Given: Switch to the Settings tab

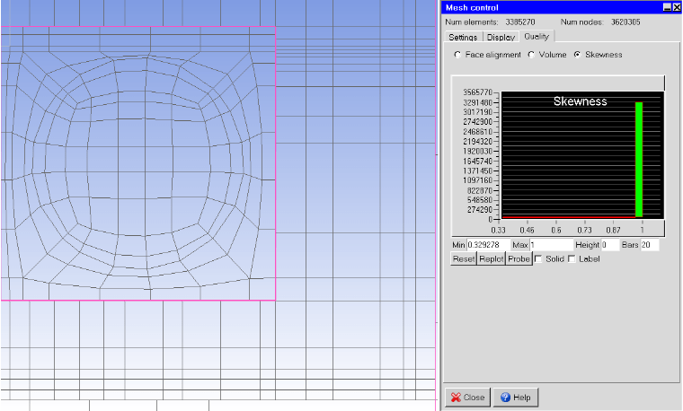Looking at the screenshot, I should coord(463,38).
